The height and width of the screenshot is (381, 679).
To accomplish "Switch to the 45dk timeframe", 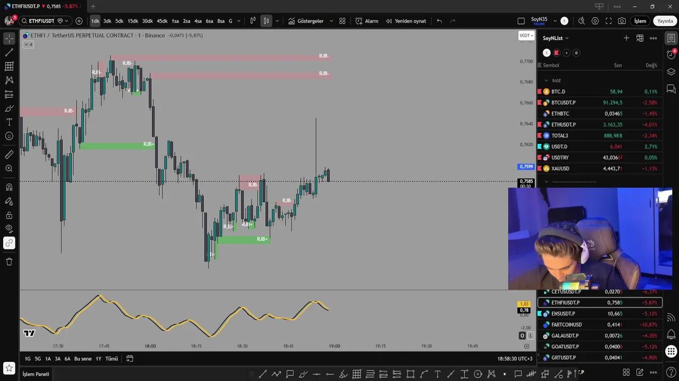I will click(162, 21).
